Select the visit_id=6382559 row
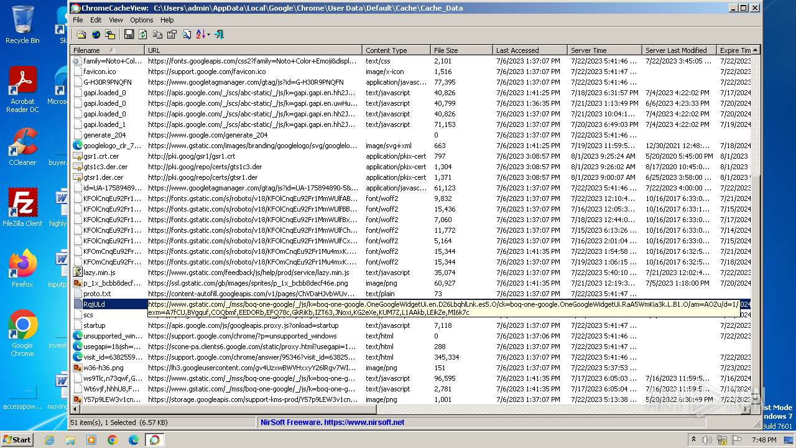 (412, 357)
